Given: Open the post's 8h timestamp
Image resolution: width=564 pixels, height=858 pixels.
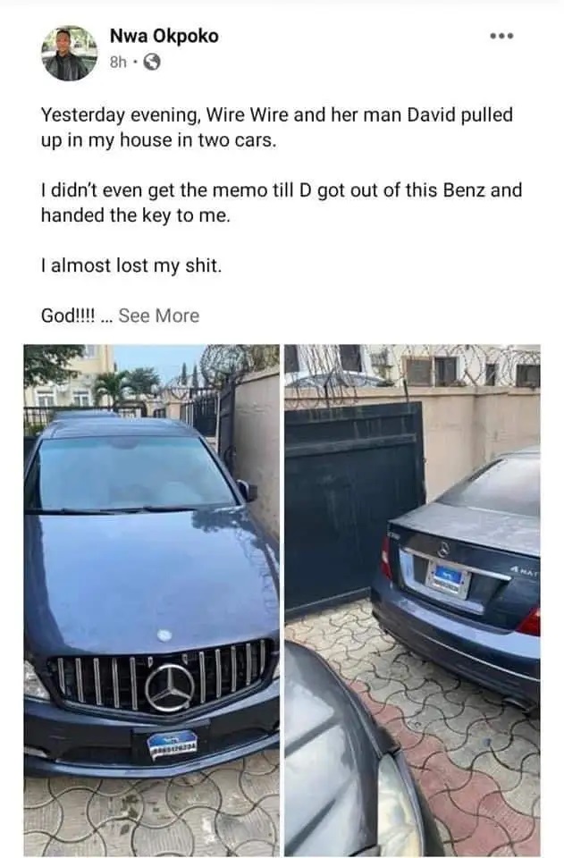Looking at the screenshot, I should pyautogui.click(x=118, y=63).
